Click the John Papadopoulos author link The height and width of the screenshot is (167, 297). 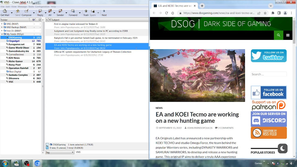[x=200, y=128]
